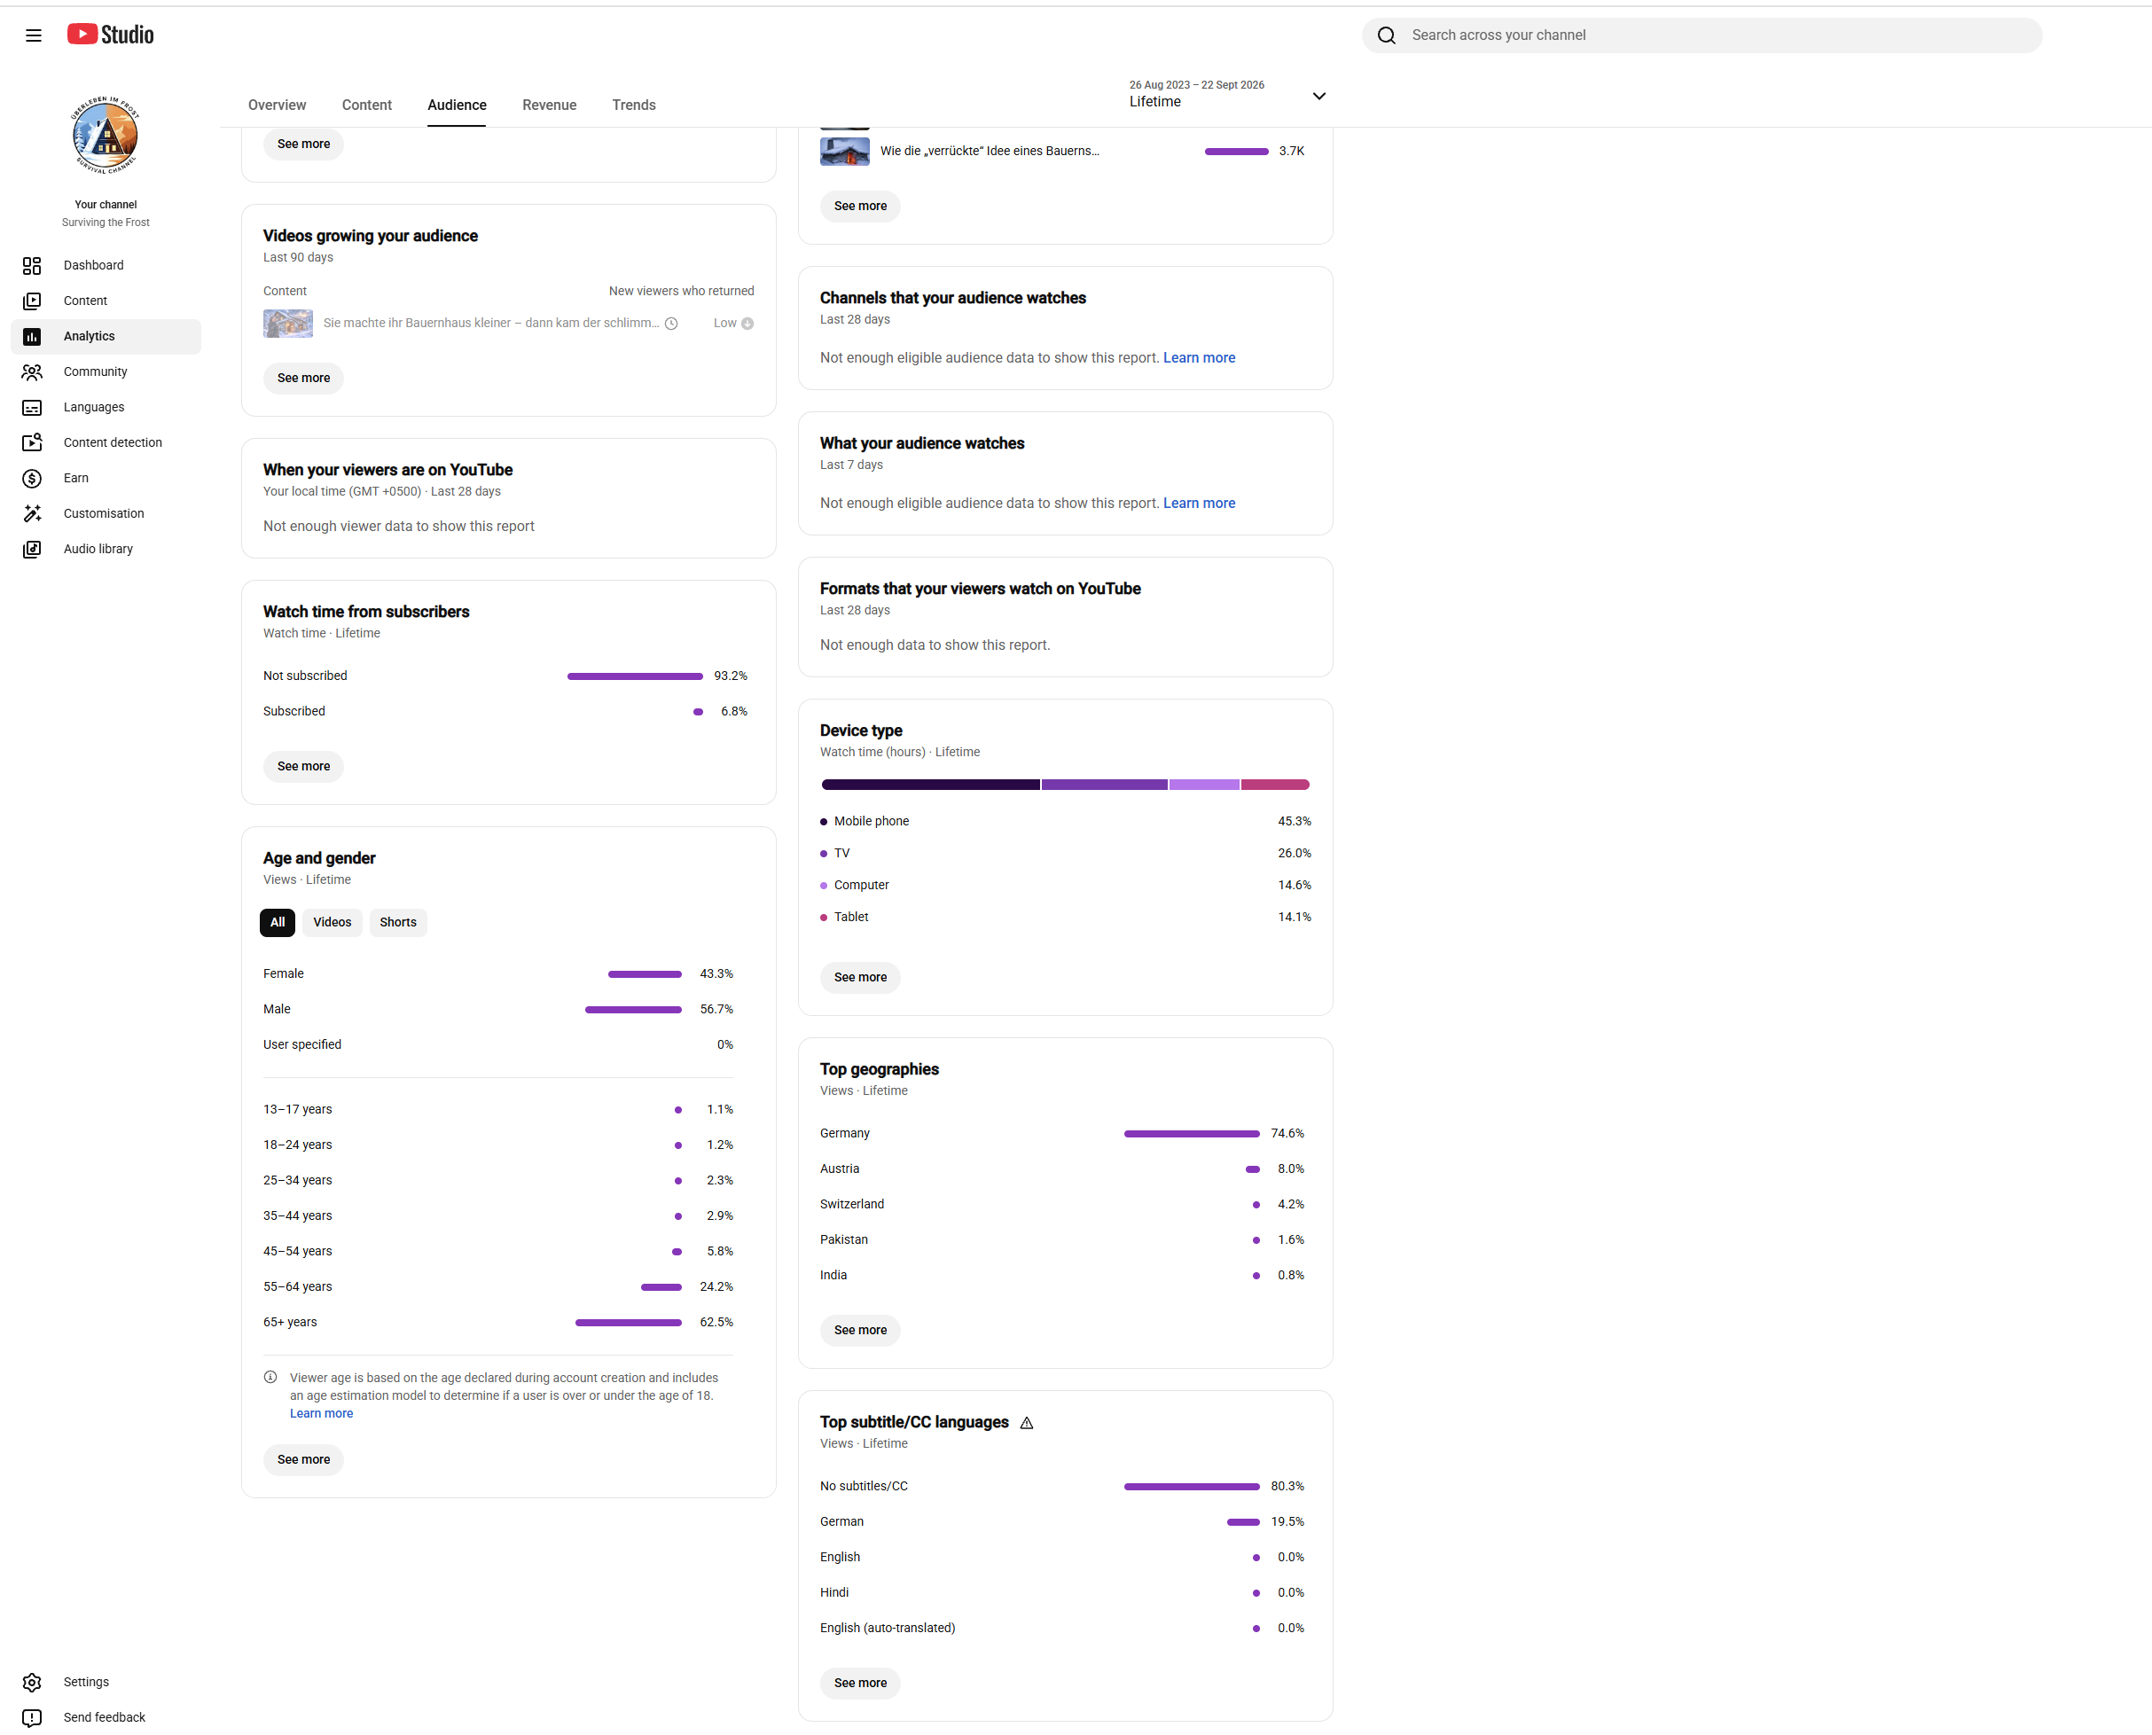Switch to the Content analytics tab
2152x1735 pixels.
367,105
